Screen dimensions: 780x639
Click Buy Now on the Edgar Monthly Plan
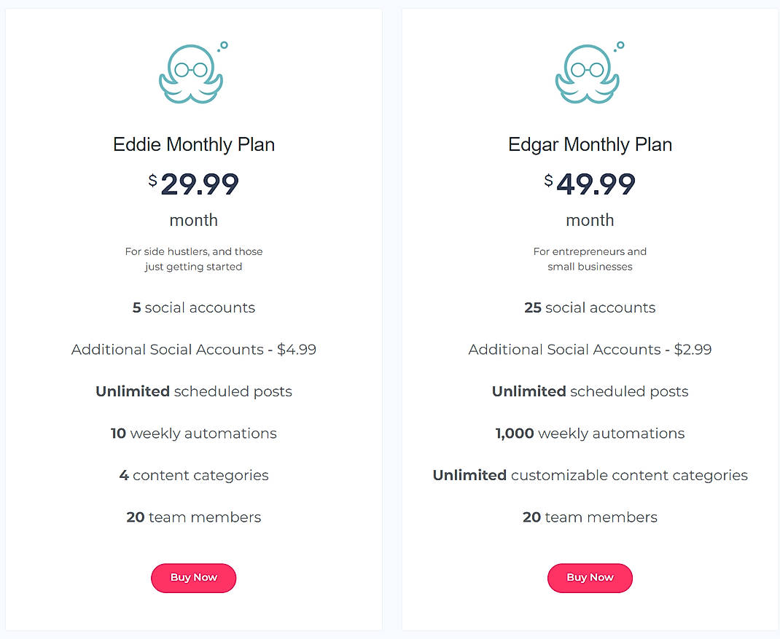(590, 578)
